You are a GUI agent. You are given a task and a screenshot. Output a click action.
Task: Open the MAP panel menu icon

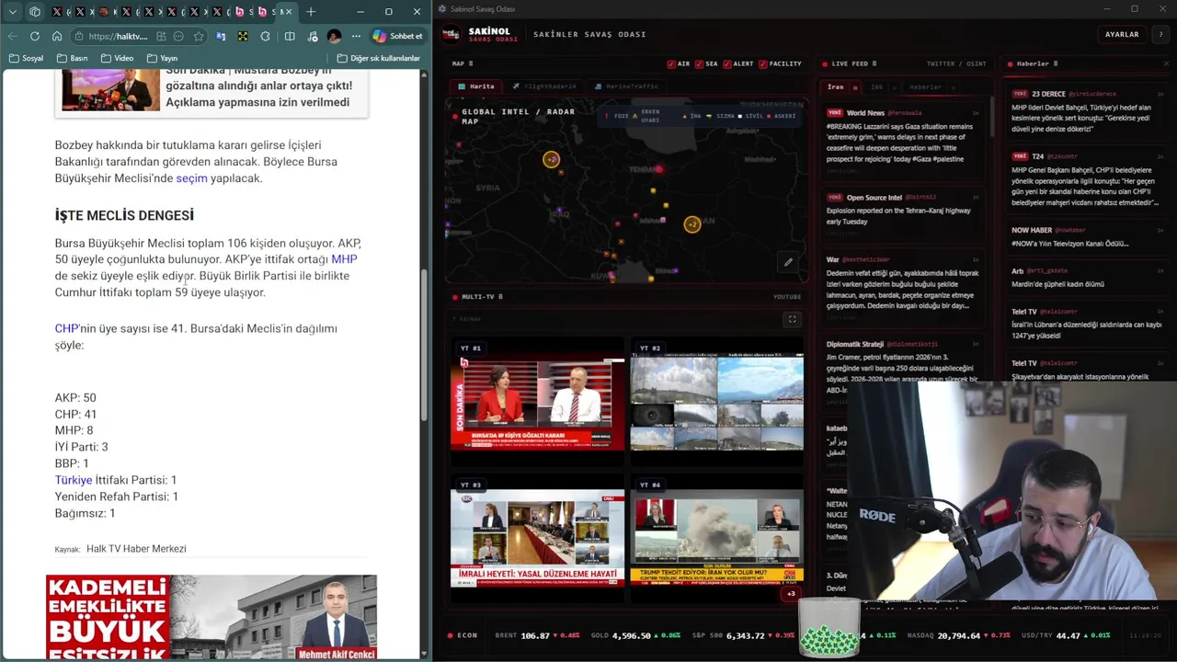[472, 63]
